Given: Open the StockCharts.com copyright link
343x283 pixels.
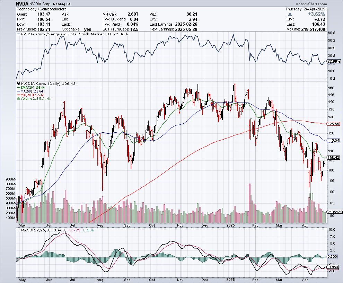Looking at the screenshot, I should click(x=311, y=4).
